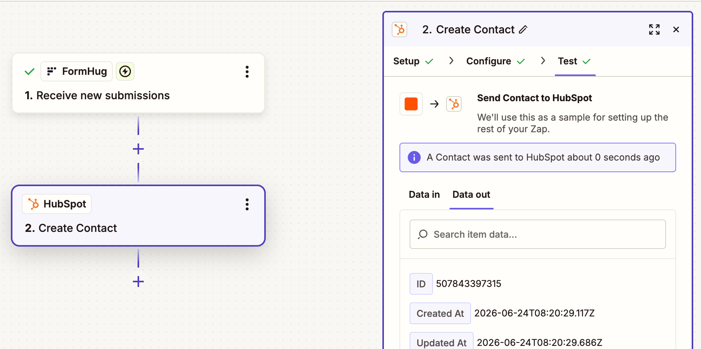Open the FormHug step options menu

247,72
